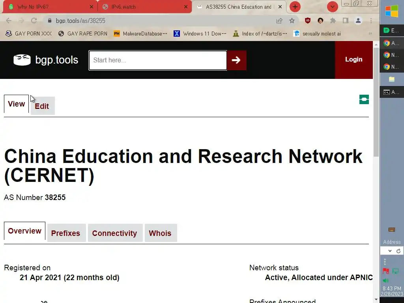
Task: Click the address bar URL bgp.tools/as/38255
Action: pos(80,21)
